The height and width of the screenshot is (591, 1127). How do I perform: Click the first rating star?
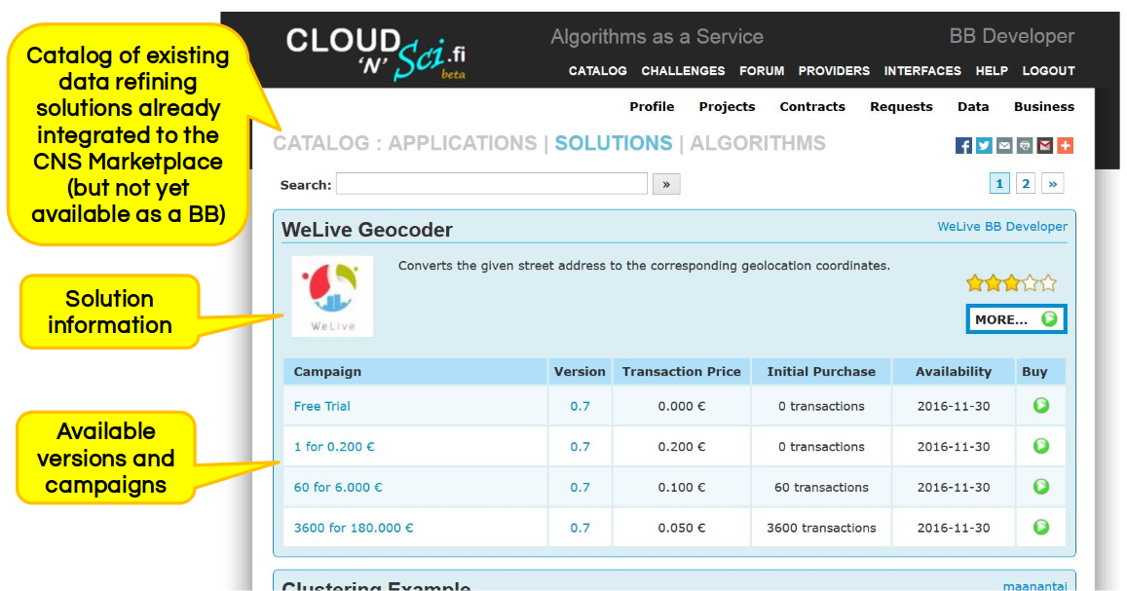click(975, 283)
